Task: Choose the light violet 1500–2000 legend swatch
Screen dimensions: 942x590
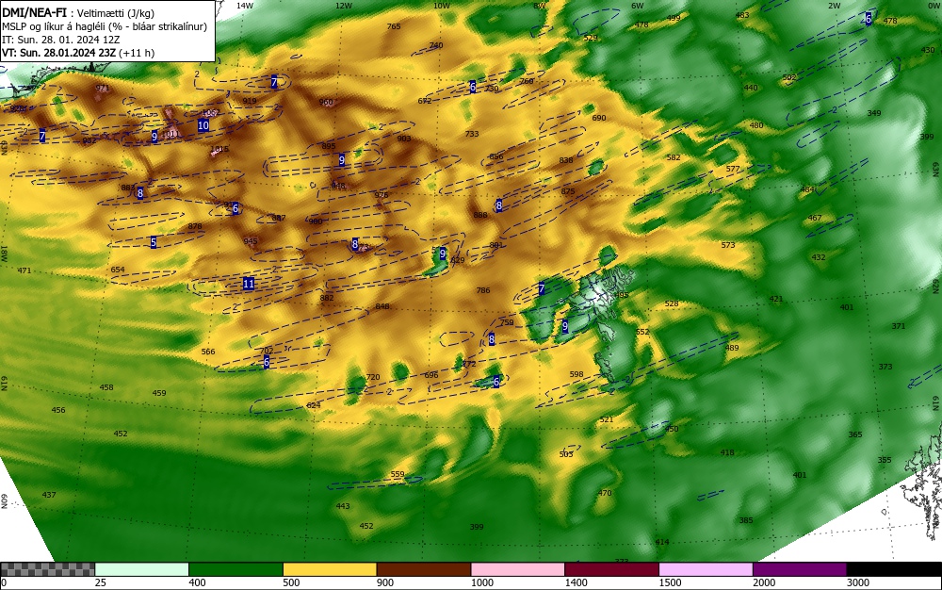Action: (x=706, y=569)
